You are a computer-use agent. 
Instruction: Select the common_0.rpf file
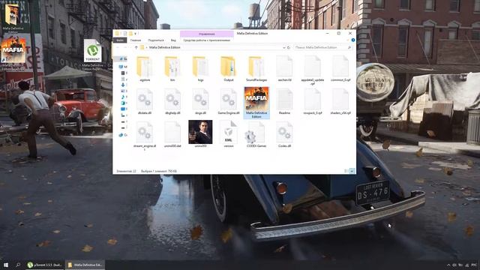click(340, 69)
